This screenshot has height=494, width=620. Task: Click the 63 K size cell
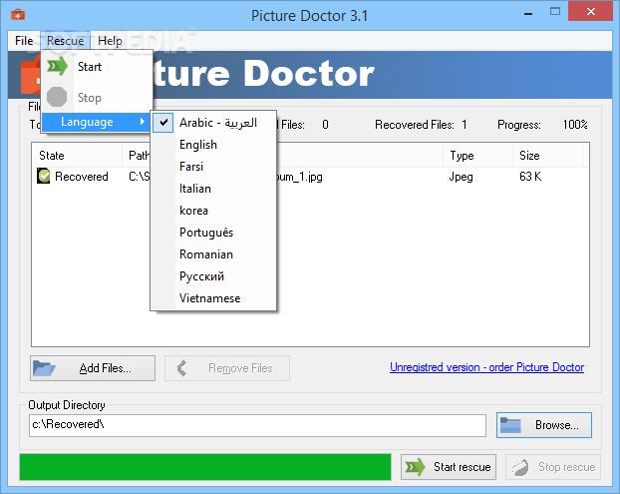pyautogui.click(x=530, y=177)
